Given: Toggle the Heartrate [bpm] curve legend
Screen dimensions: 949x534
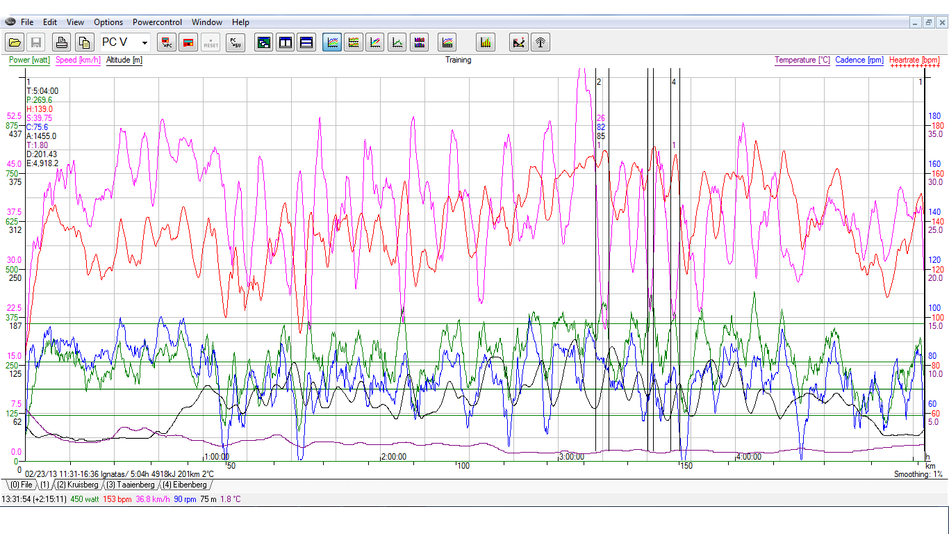Looking at the screenshot, I should pos(914,60).
